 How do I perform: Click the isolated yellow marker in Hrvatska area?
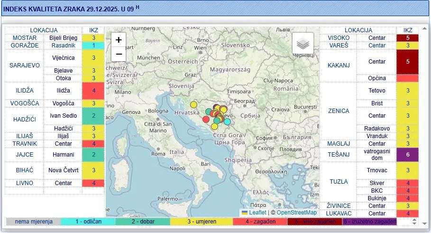tap(193, 104)
